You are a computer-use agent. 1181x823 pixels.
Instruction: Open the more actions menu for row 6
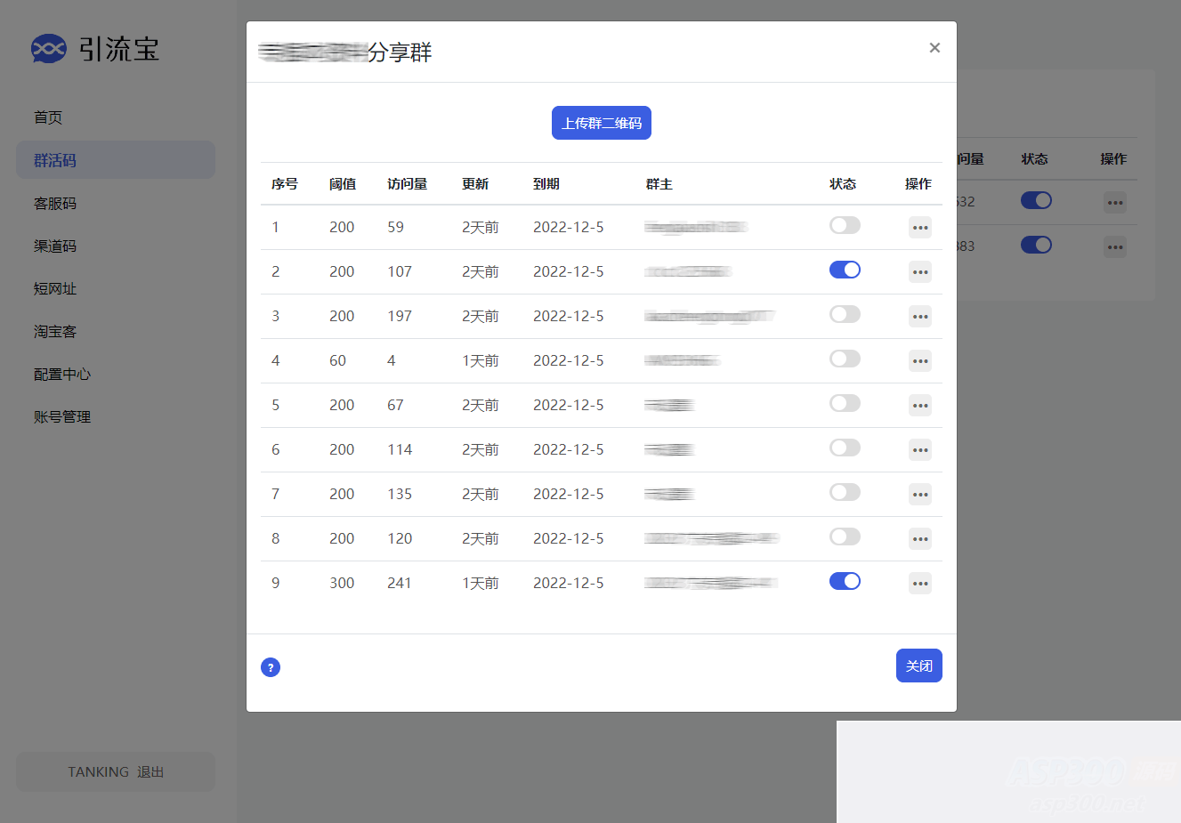point(919,450)
